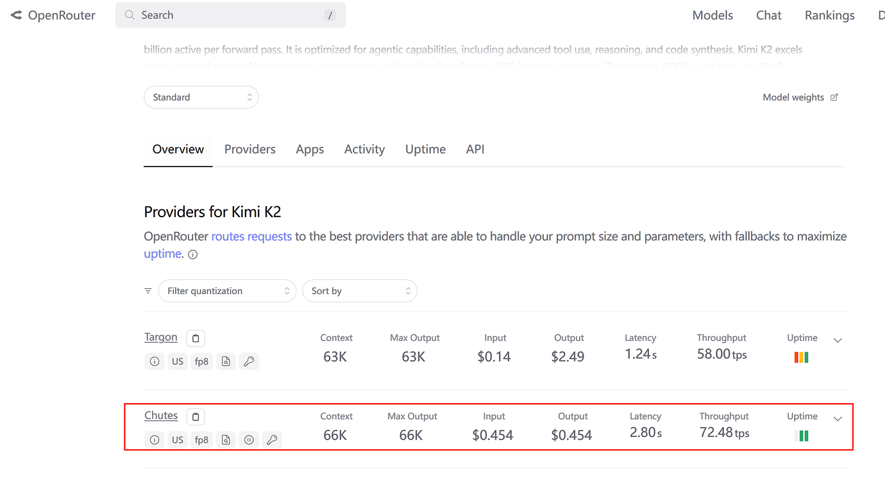Switch to the Providers tab
The width and height of the screenshot is (885, 478).
point(250,149)
